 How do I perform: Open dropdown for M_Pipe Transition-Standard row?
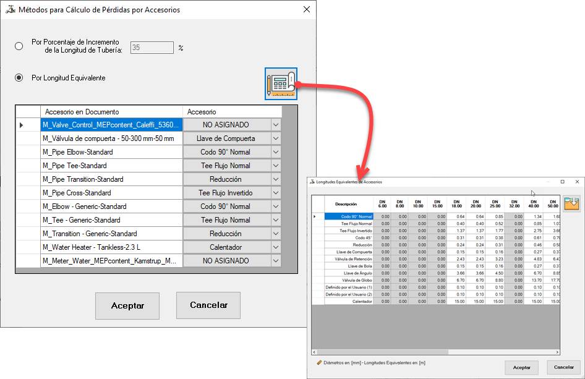click(276, 179)
